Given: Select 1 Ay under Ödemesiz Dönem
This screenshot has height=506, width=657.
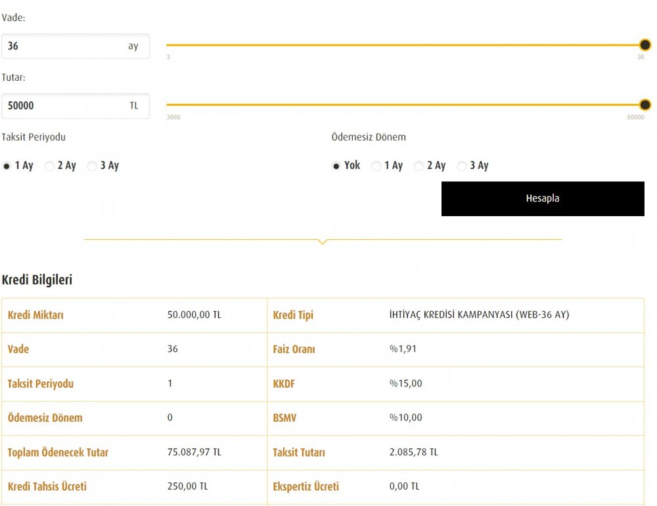Looking at the screenshot, I should click(x=376, y=166).
